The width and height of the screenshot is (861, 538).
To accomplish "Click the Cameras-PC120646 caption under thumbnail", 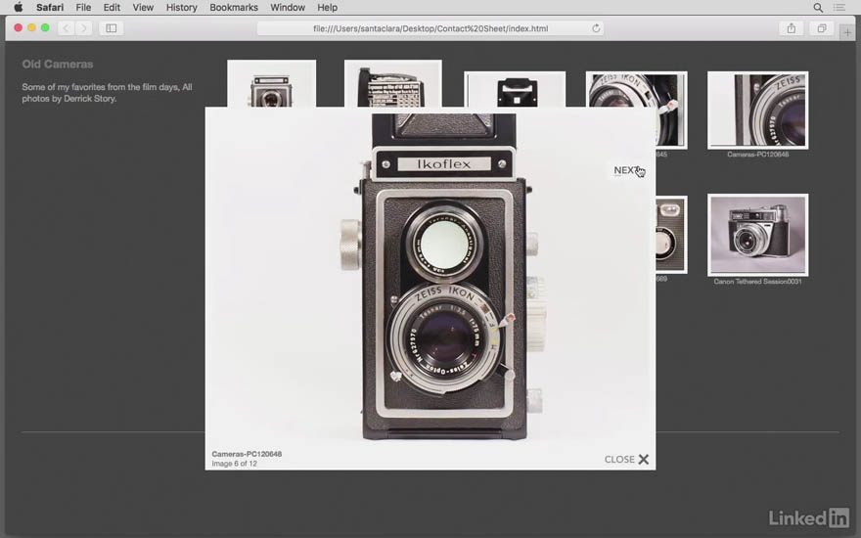I will [757, 155].
